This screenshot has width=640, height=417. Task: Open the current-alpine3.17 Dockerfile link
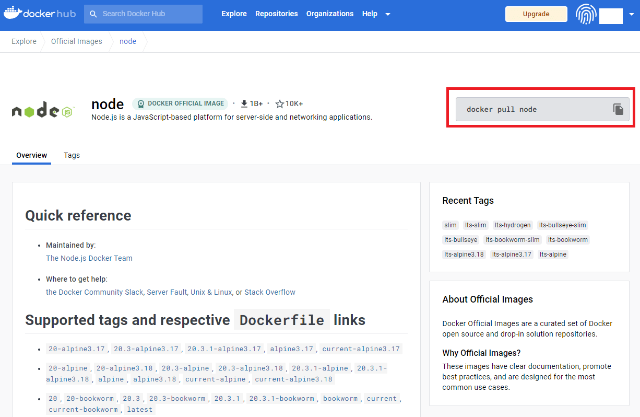(361, 349)
